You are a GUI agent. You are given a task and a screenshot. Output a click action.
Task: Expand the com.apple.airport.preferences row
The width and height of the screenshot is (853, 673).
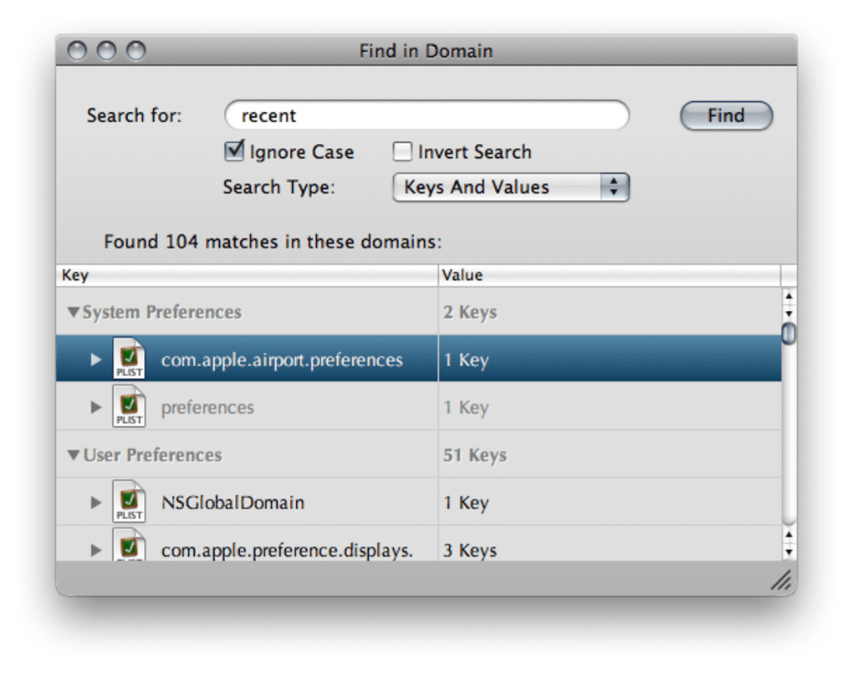pos(96,360)
